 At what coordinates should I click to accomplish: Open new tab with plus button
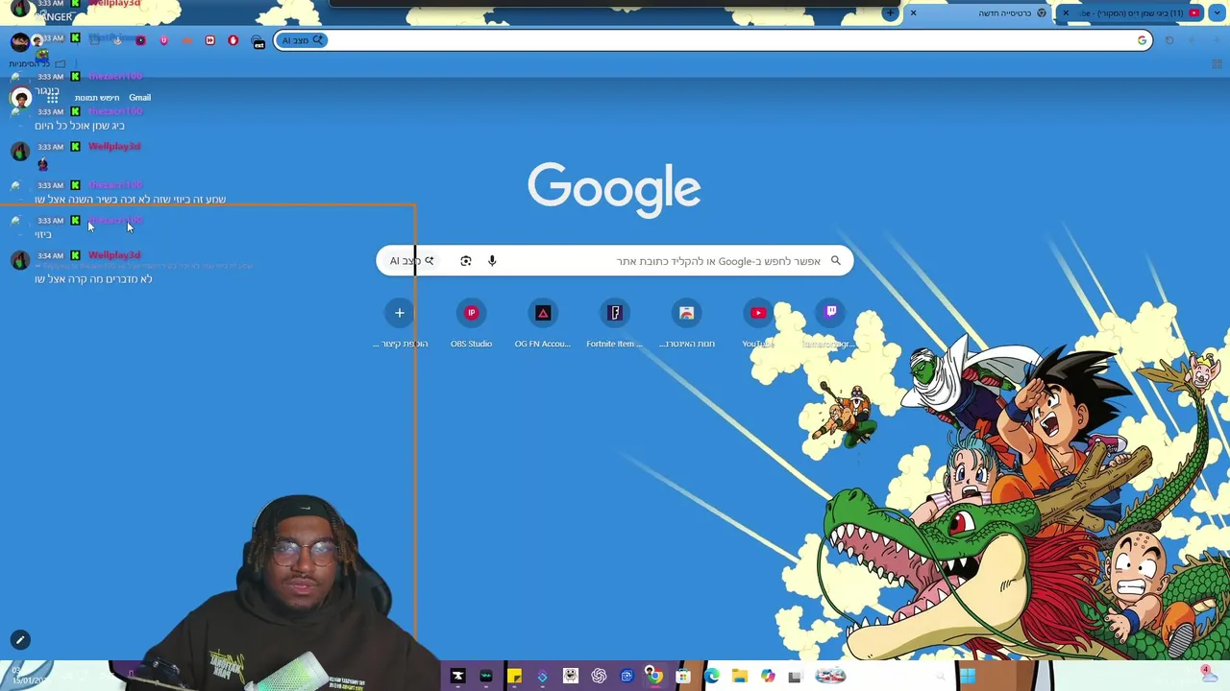[890, 12]
